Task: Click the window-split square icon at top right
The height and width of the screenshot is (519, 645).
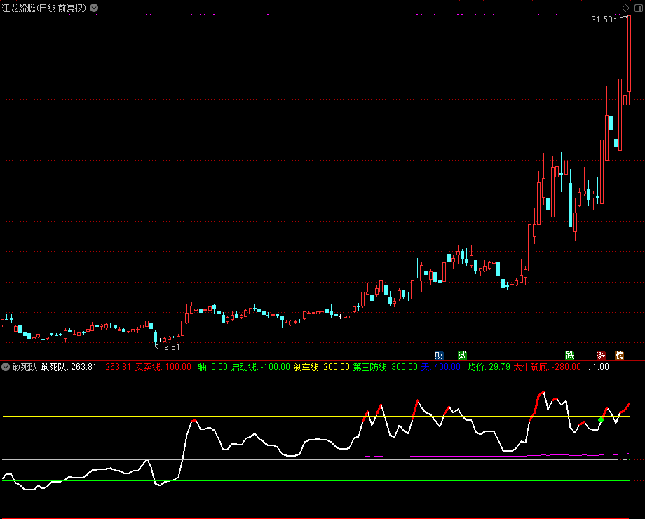Action: pyautogui.click(x=639, y=8)
